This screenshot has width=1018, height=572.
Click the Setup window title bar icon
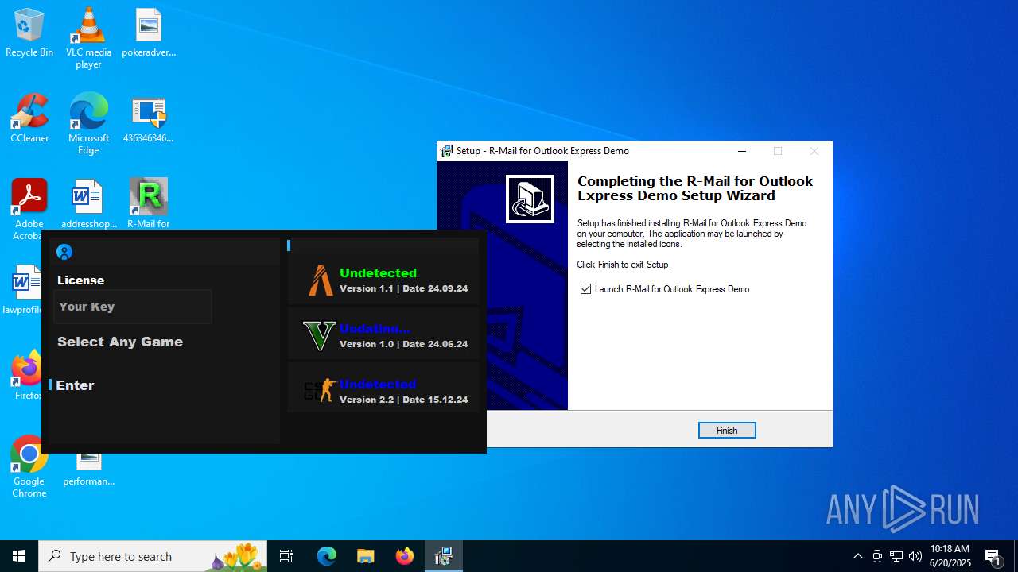(x=447, y=151)
